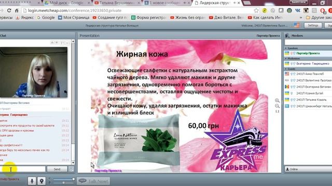
Task: Click the Members search field
Action: [x=308, y=42]
